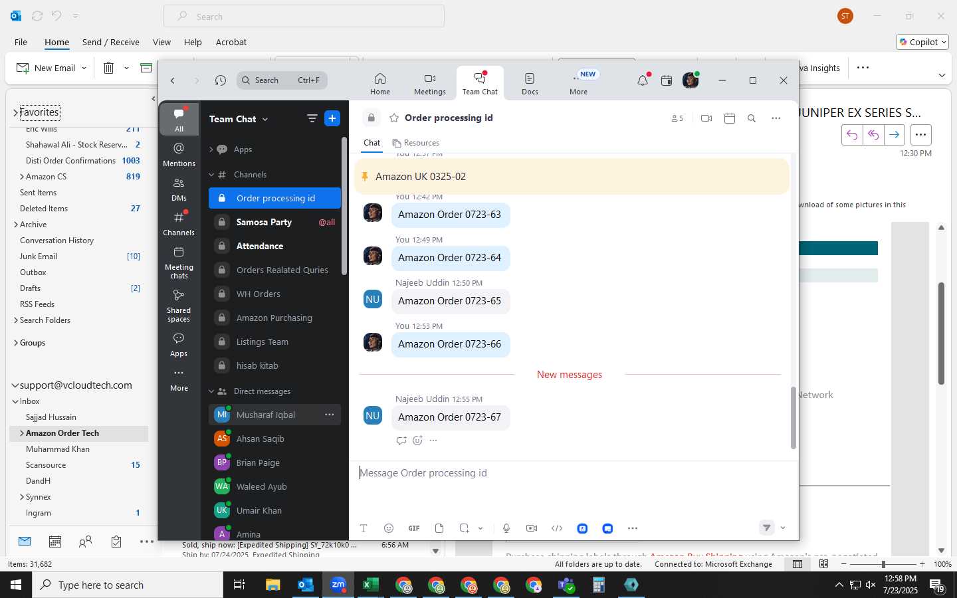Attach a file in composer

(439, 528)
